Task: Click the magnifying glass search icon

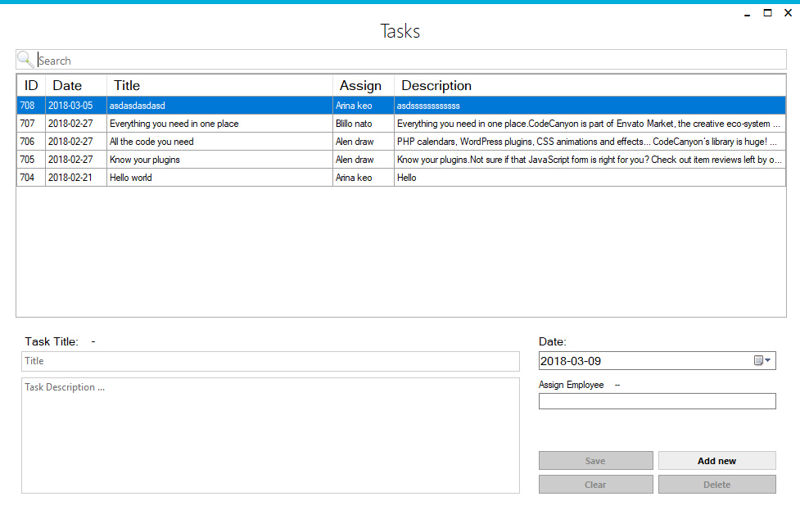Action: click(25, 60)
